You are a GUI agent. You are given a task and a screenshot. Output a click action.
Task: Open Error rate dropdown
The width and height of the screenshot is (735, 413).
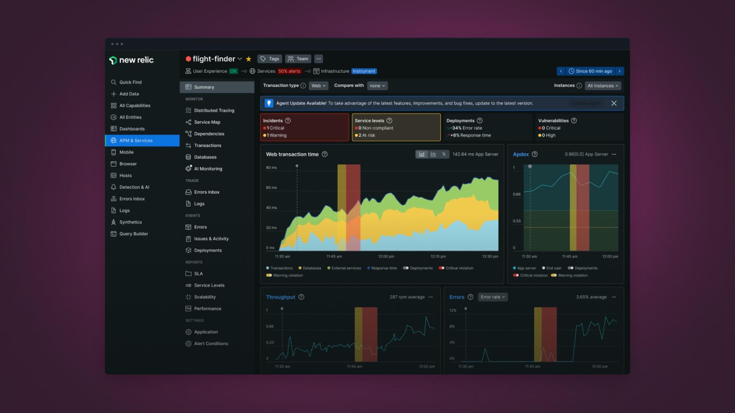coord(493,297)
